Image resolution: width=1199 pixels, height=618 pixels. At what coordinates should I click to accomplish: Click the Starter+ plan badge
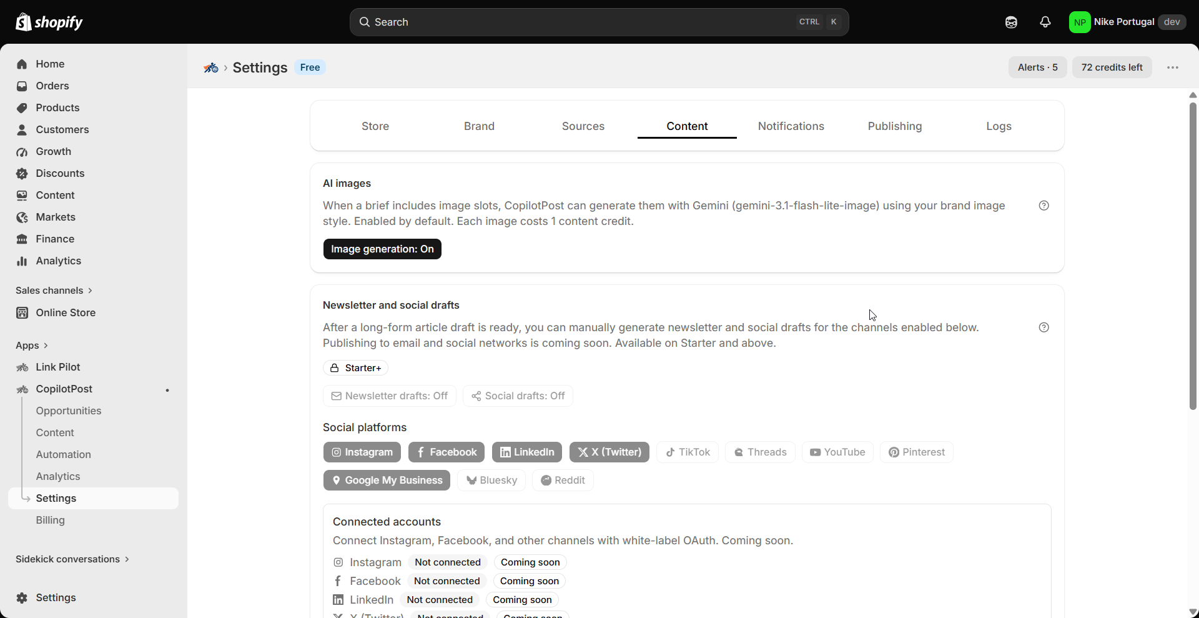pyautogui.click(x=355, y=368)
